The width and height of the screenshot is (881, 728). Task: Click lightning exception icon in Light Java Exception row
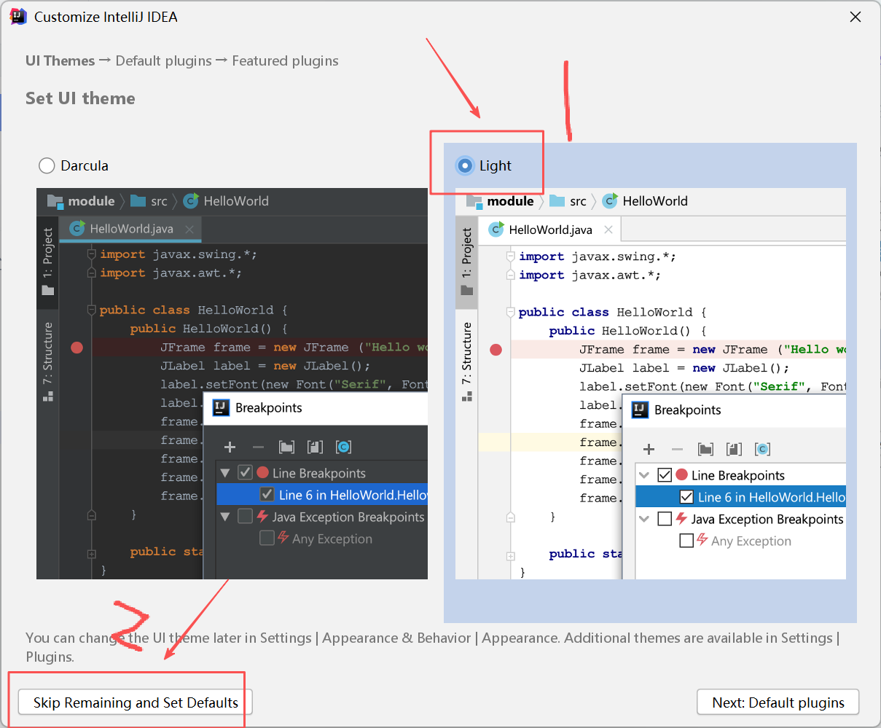click(x=682, y=518)
